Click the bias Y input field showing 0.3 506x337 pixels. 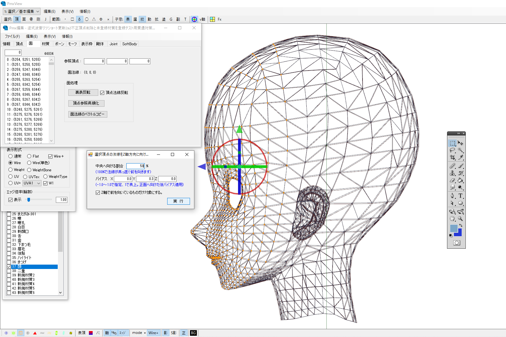coord(145,179)
